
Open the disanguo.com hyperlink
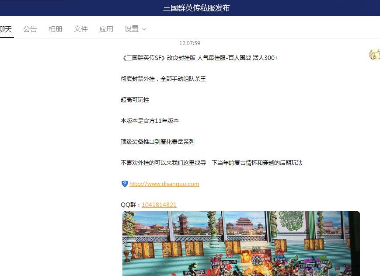tap(164, 184)
